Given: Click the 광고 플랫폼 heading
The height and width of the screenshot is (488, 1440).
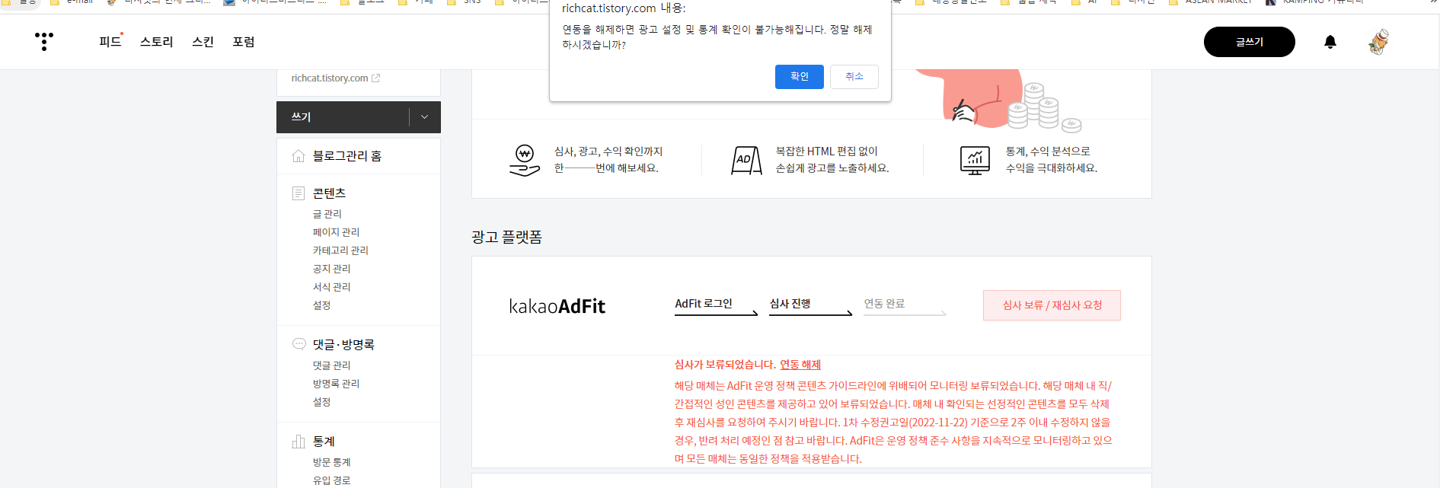Looking at the screenshot, I should 506,238.
